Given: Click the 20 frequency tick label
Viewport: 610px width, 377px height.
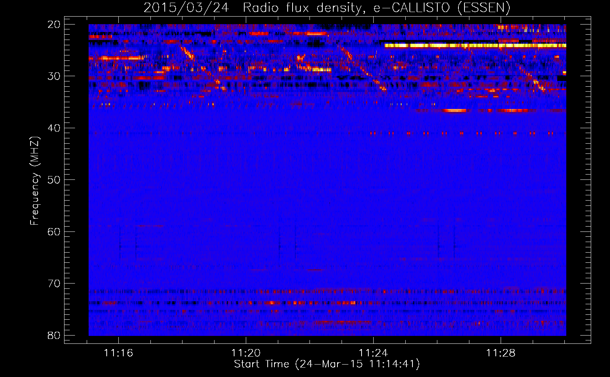Looking at the screenshot, I should click(x=54, y=25).
